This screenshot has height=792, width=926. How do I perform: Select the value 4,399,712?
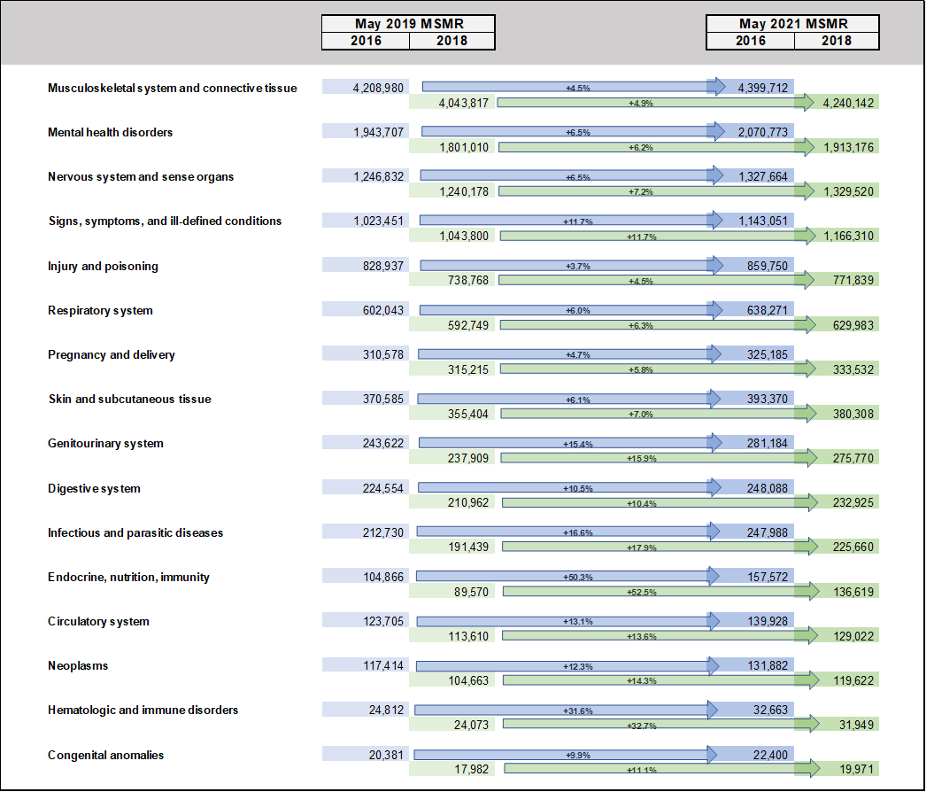pyautogui.click(x=762, y=88)
